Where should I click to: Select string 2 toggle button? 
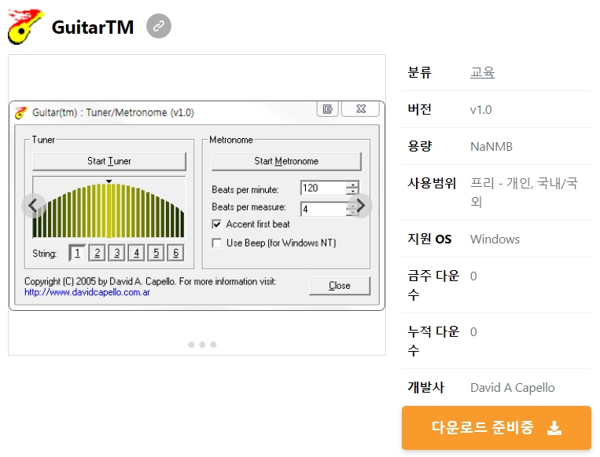pos(97,253)
